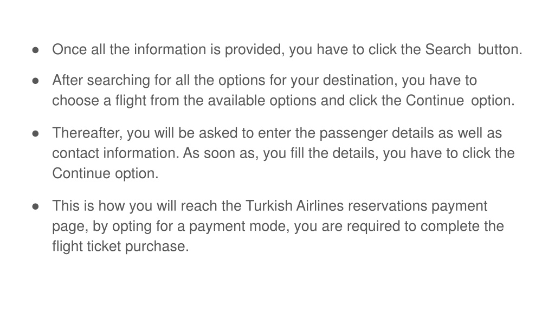
Task: Click the words Turkish Airlines
Action: pyautogui.click(x=294, y=206)
